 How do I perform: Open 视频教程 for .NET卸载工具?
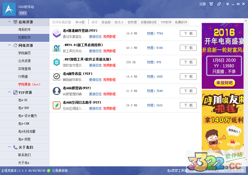coord(110,65)
